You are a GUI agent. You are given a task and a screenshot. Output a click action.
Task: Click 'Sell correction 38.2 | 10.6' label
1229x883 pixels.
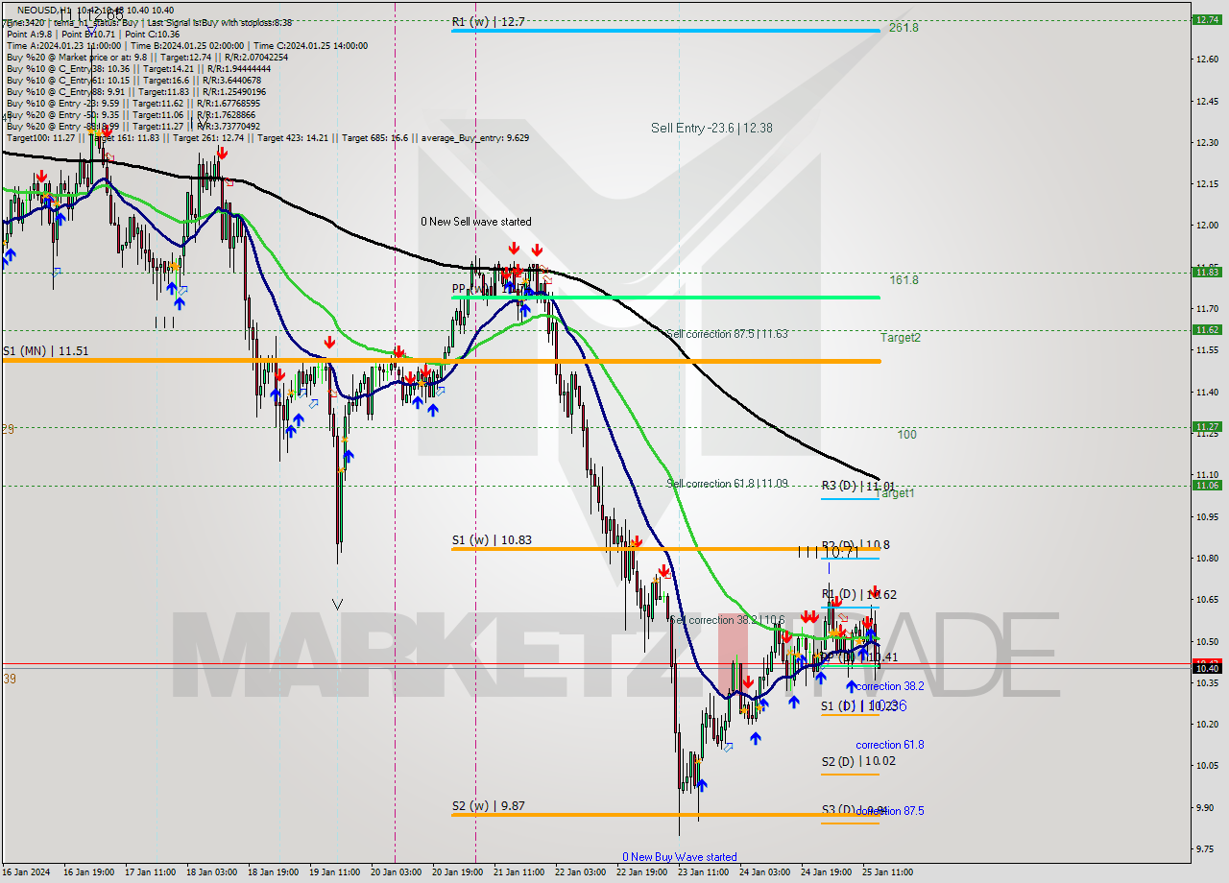[727, 620]
